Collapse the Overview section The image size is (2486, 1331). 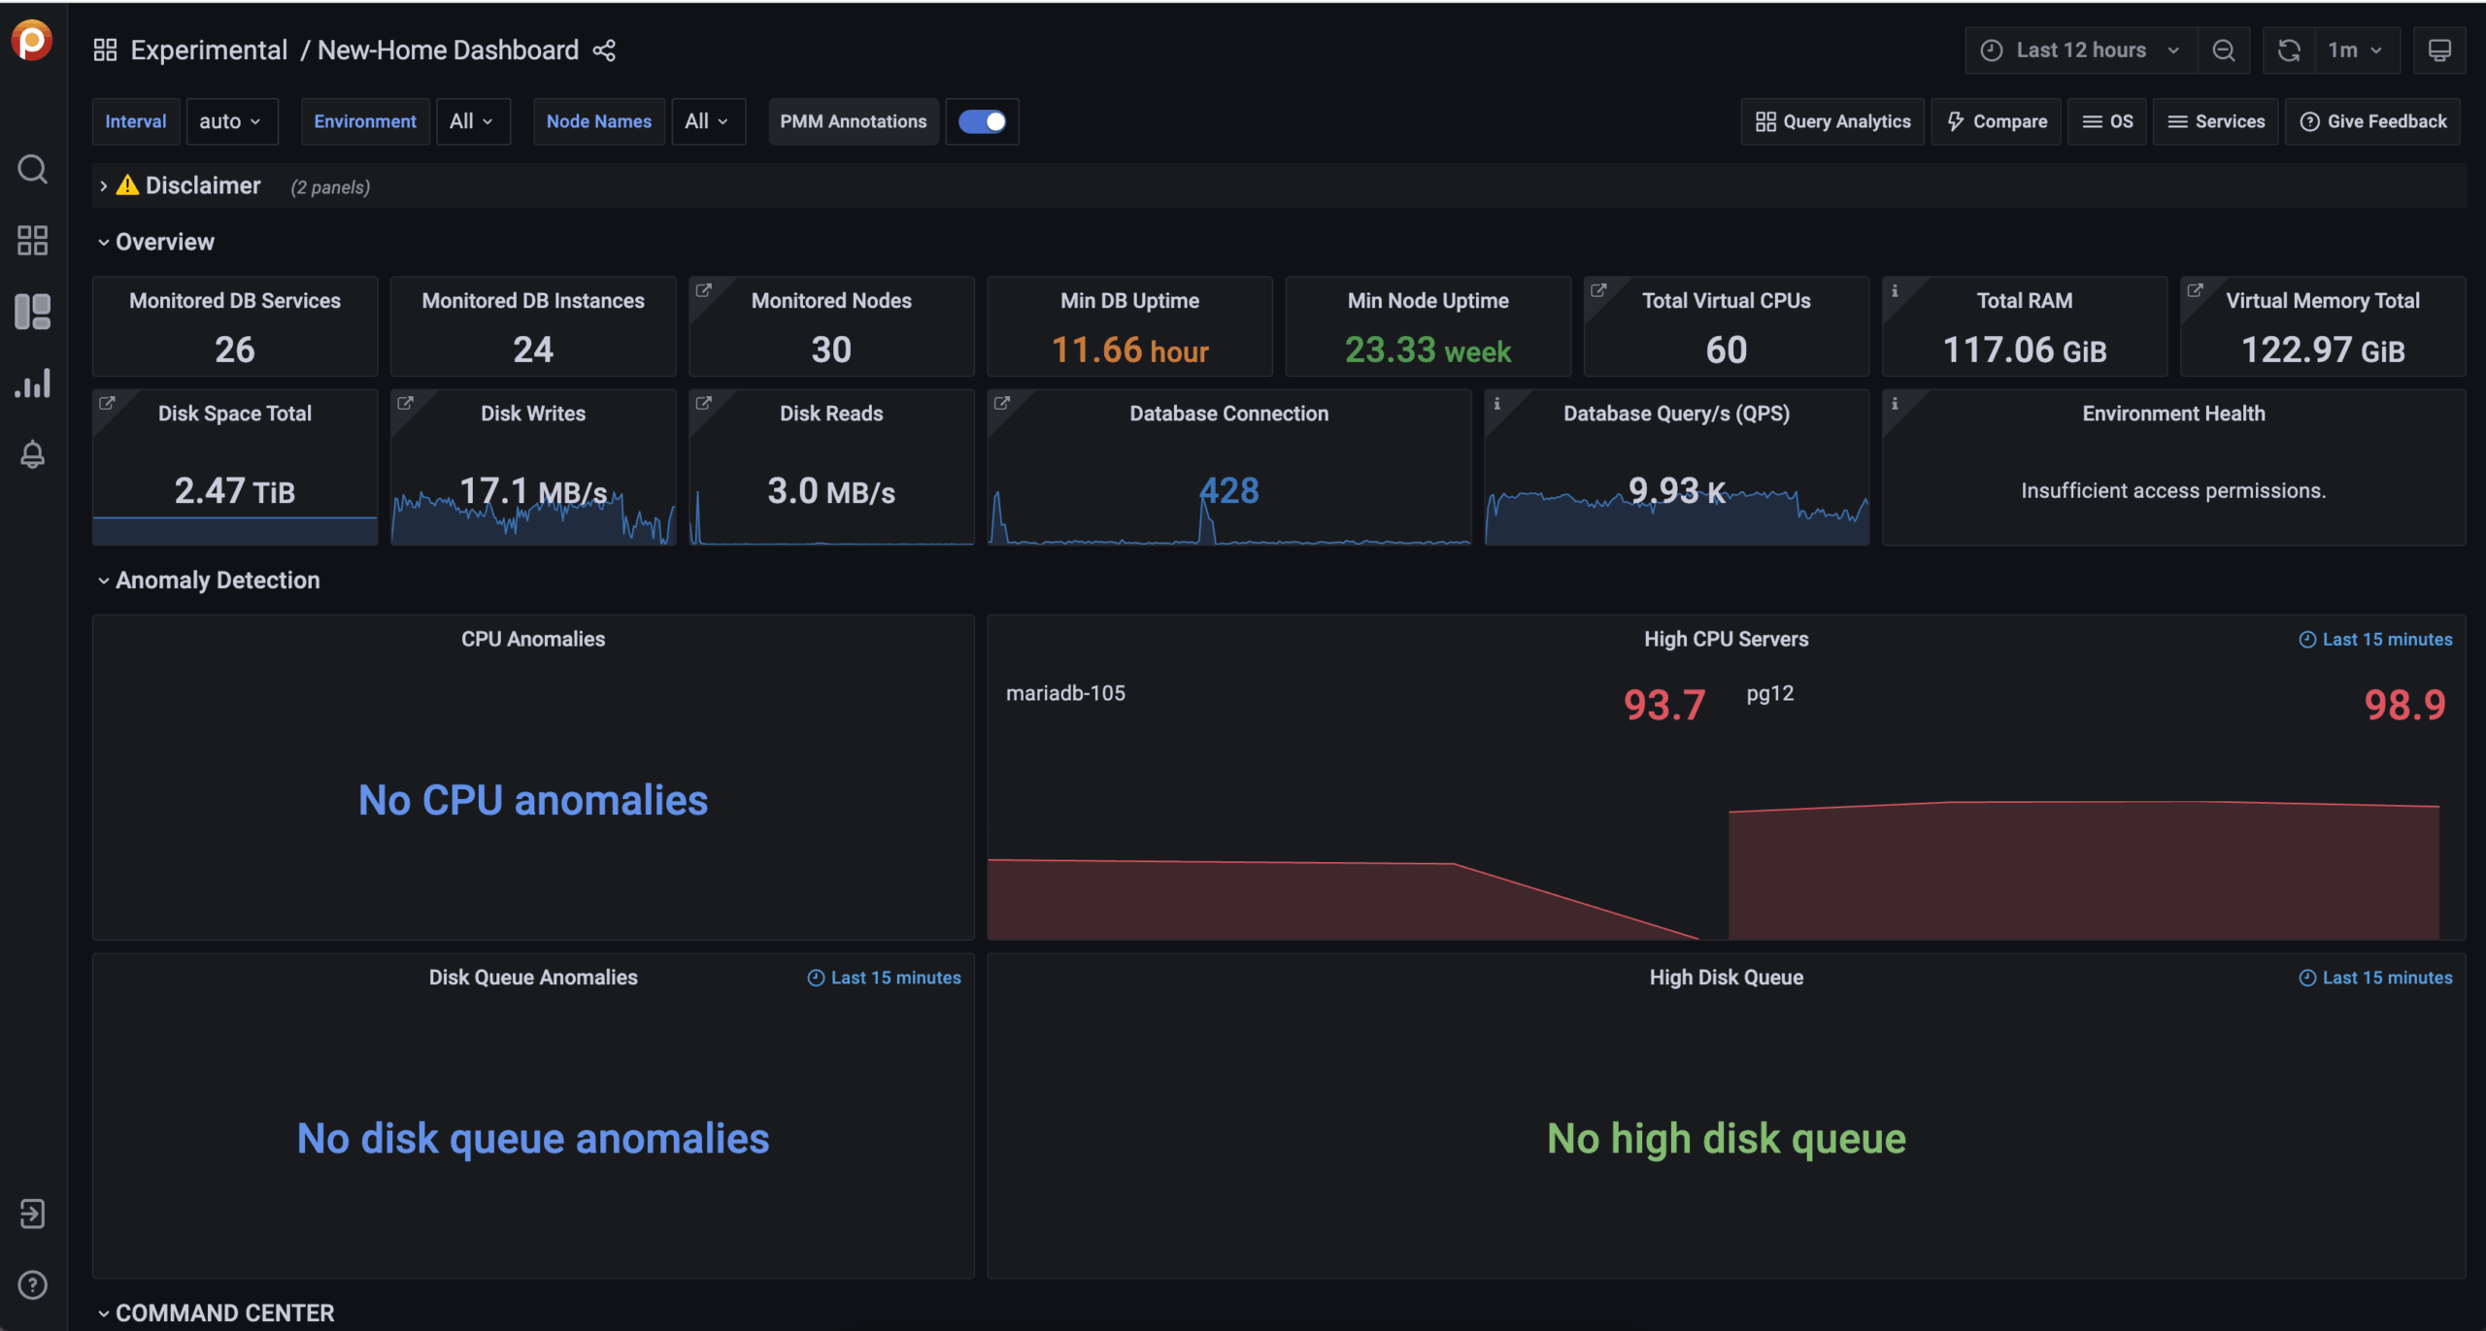pos(164,242)
